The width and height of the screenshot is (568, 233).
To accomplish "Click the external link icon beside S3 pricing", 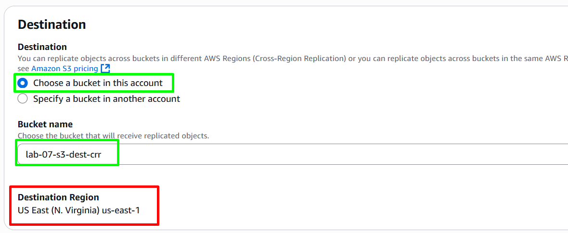I will tap(105, 68).
